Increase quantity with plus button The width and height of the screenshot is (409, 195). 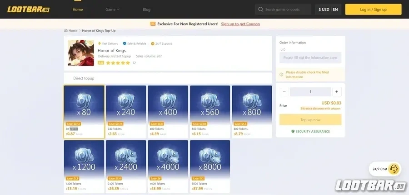click(336, 92)
